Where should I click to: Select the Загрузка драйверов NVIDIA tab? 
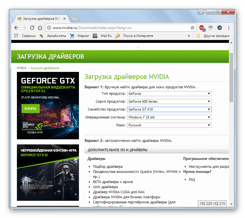coord(41,19)
